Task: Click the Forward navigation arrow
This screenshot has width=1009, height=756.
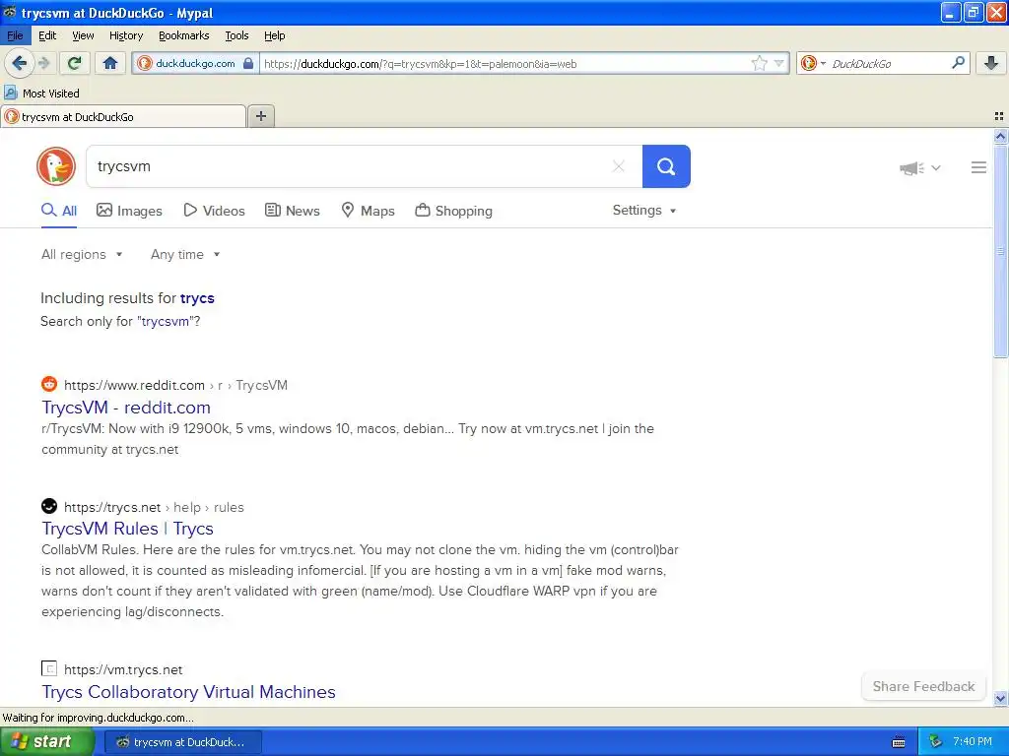Action: click(x=43, y=63)
